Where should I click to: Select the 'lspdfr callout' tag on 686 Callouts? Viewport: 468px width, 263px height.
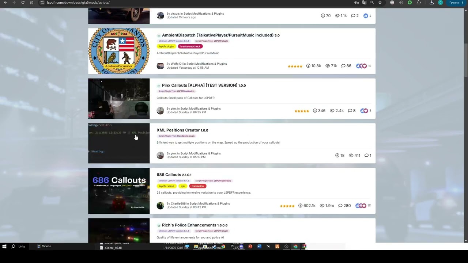tap(167, 186)
